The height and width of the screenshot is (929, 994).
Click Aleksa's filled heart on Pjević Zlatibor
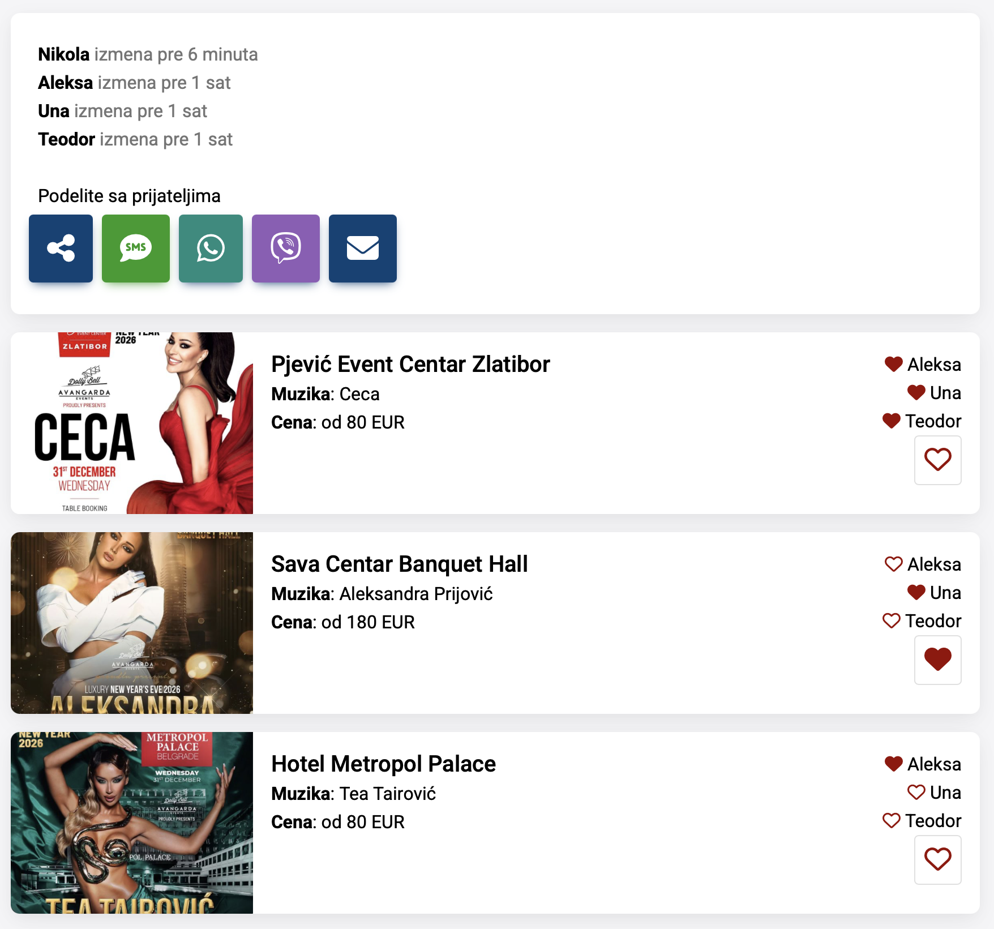893,365
